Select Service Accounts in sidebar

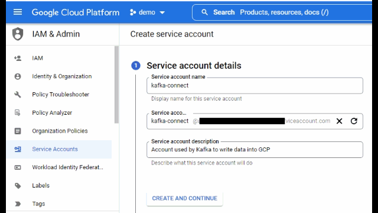pyautogui.click(x=59, y=149)
